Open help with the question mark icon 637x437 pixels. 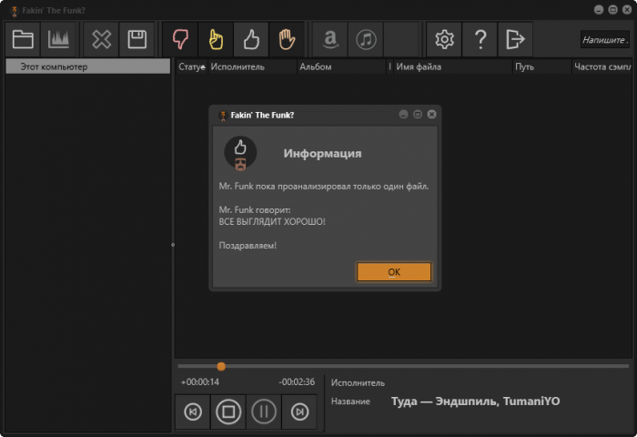pos(480,39)
